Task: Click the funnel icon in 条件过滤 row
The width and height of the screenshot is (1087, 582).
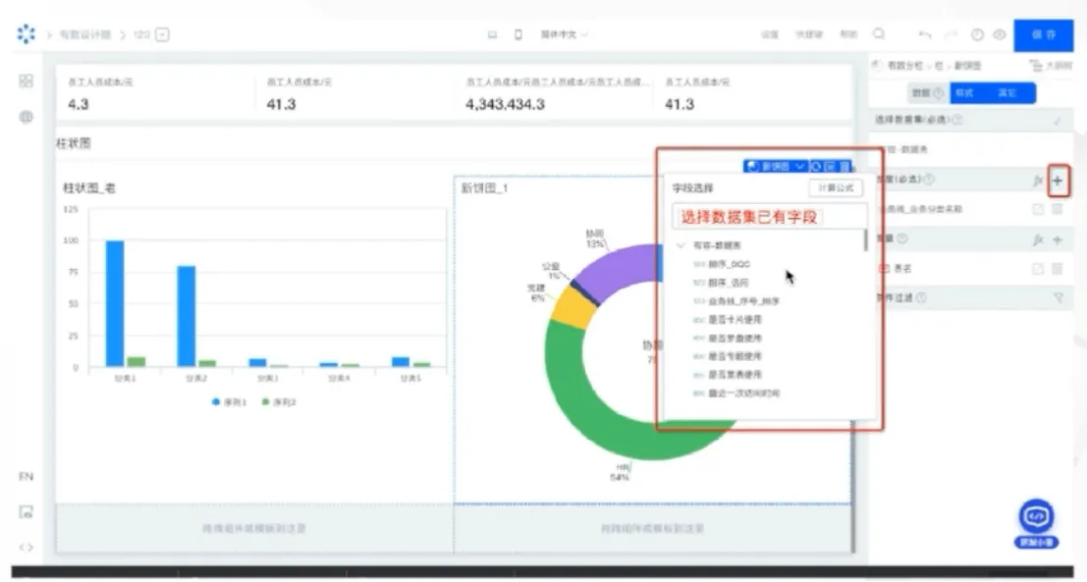Action: (x=1058, y=298)
